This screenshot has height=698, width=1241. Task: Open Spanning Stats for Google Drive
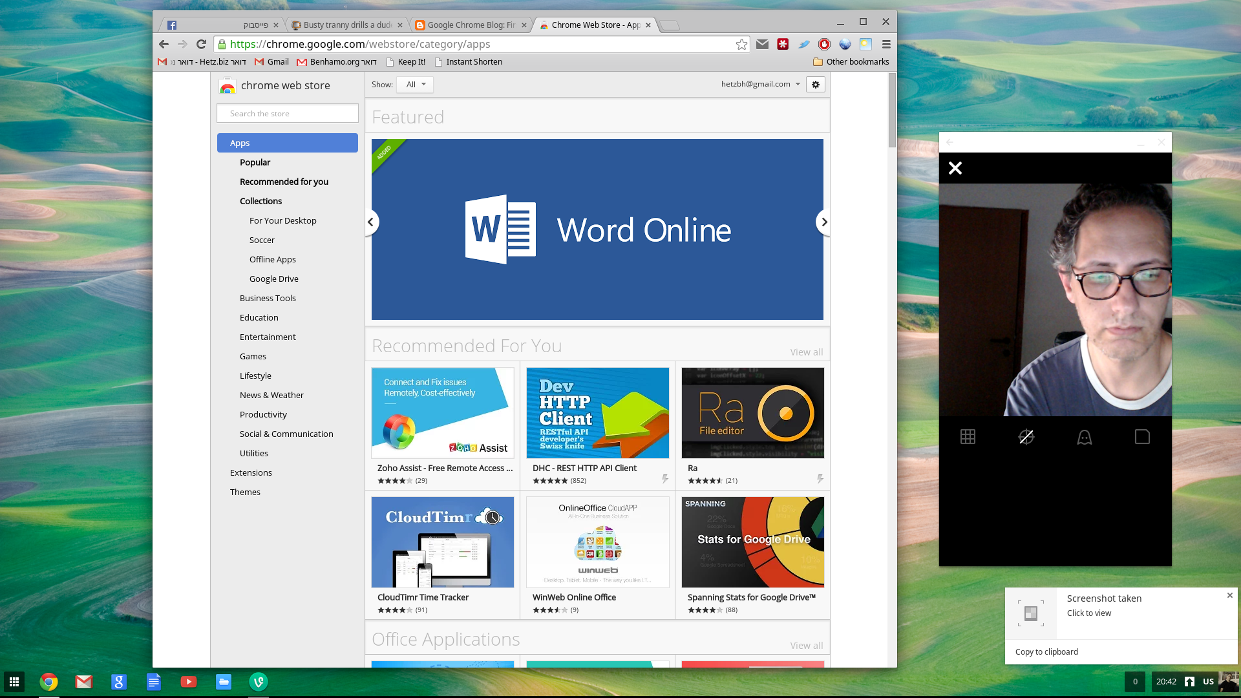(x=753, y=542)
